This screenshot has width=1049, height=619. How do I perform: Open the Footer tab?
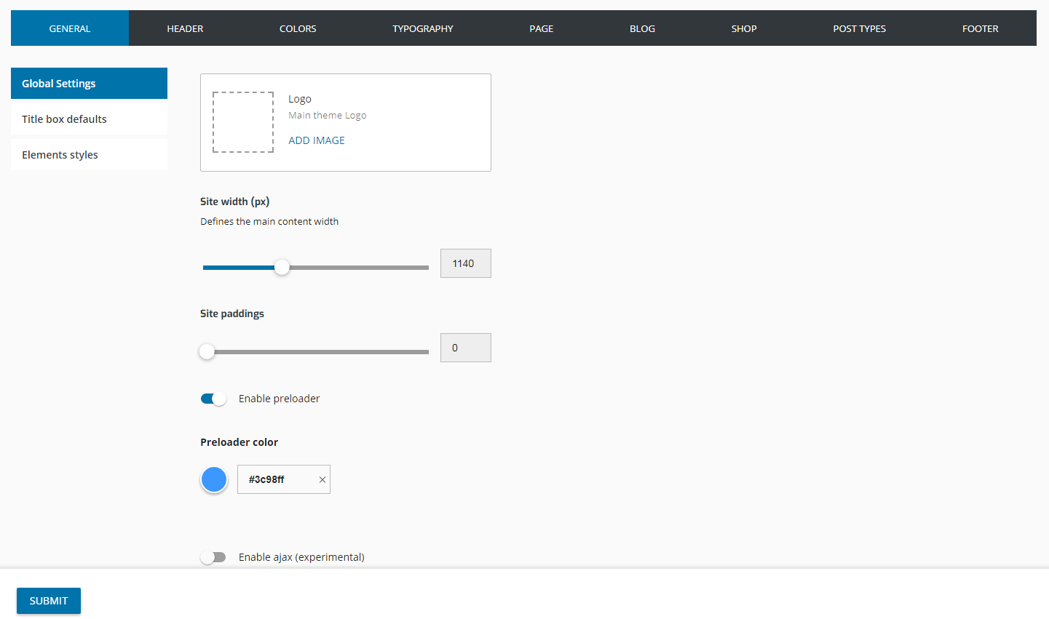pos(980,28)
